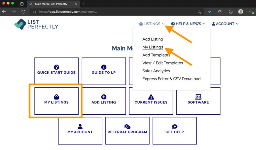Choose Express Editor & CSV Download
Viewport: 256px width, 150px height.
tap(171, 79)
